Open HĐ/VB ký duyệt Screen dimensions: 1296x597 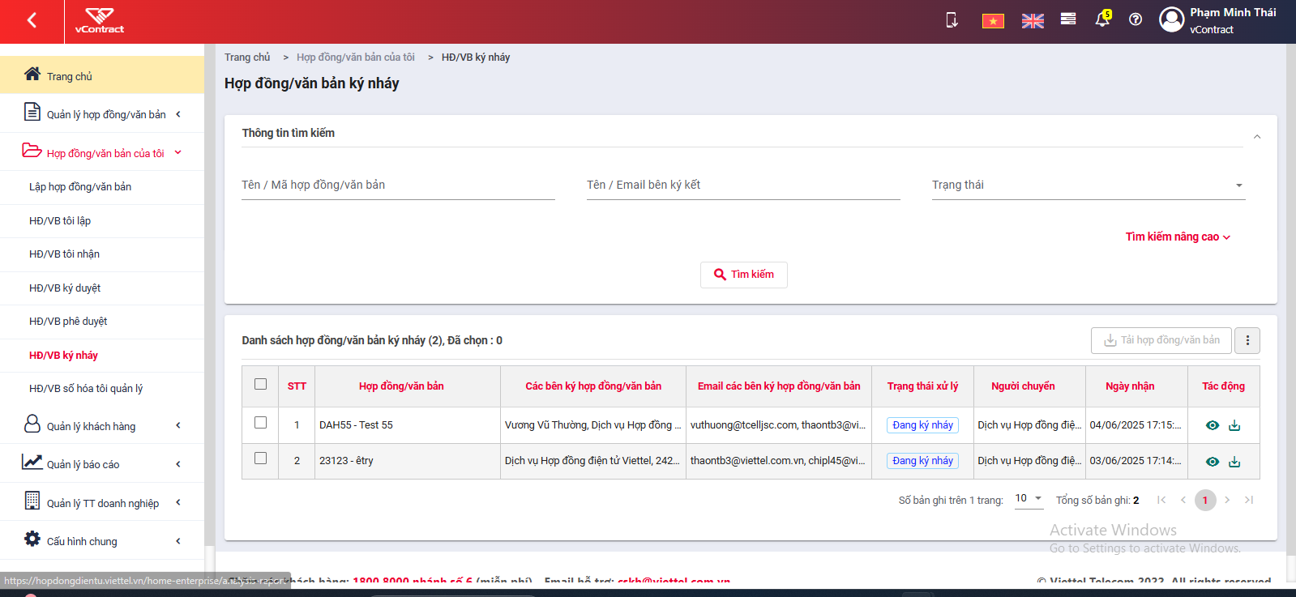pos(65,288)
